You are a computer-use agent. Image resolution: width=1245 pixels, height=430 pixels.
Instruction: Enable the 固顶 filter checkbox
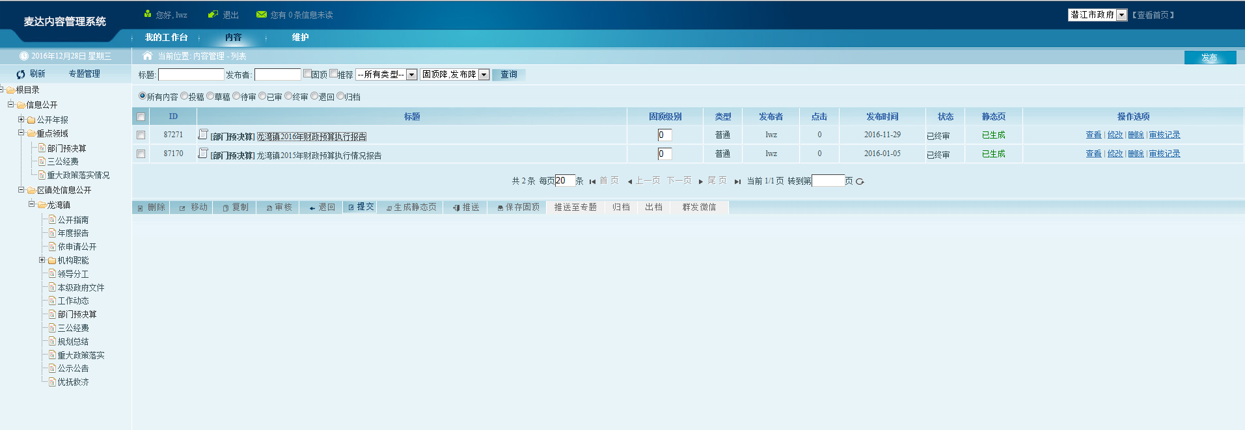(307, 74)
